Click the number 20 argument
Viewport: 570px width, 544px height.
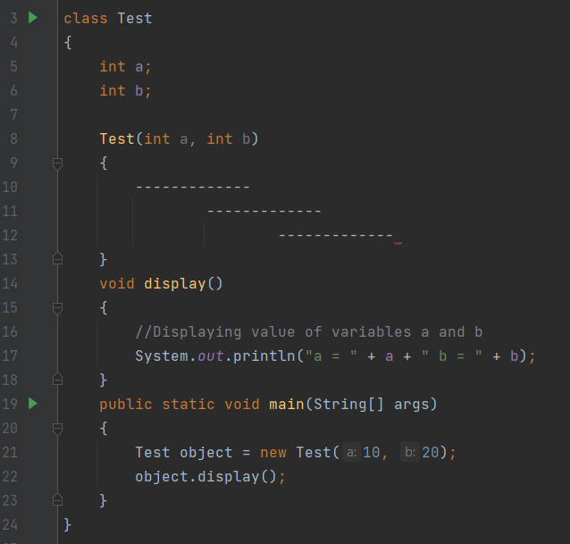pyautogui.click(x=431, y=452)
